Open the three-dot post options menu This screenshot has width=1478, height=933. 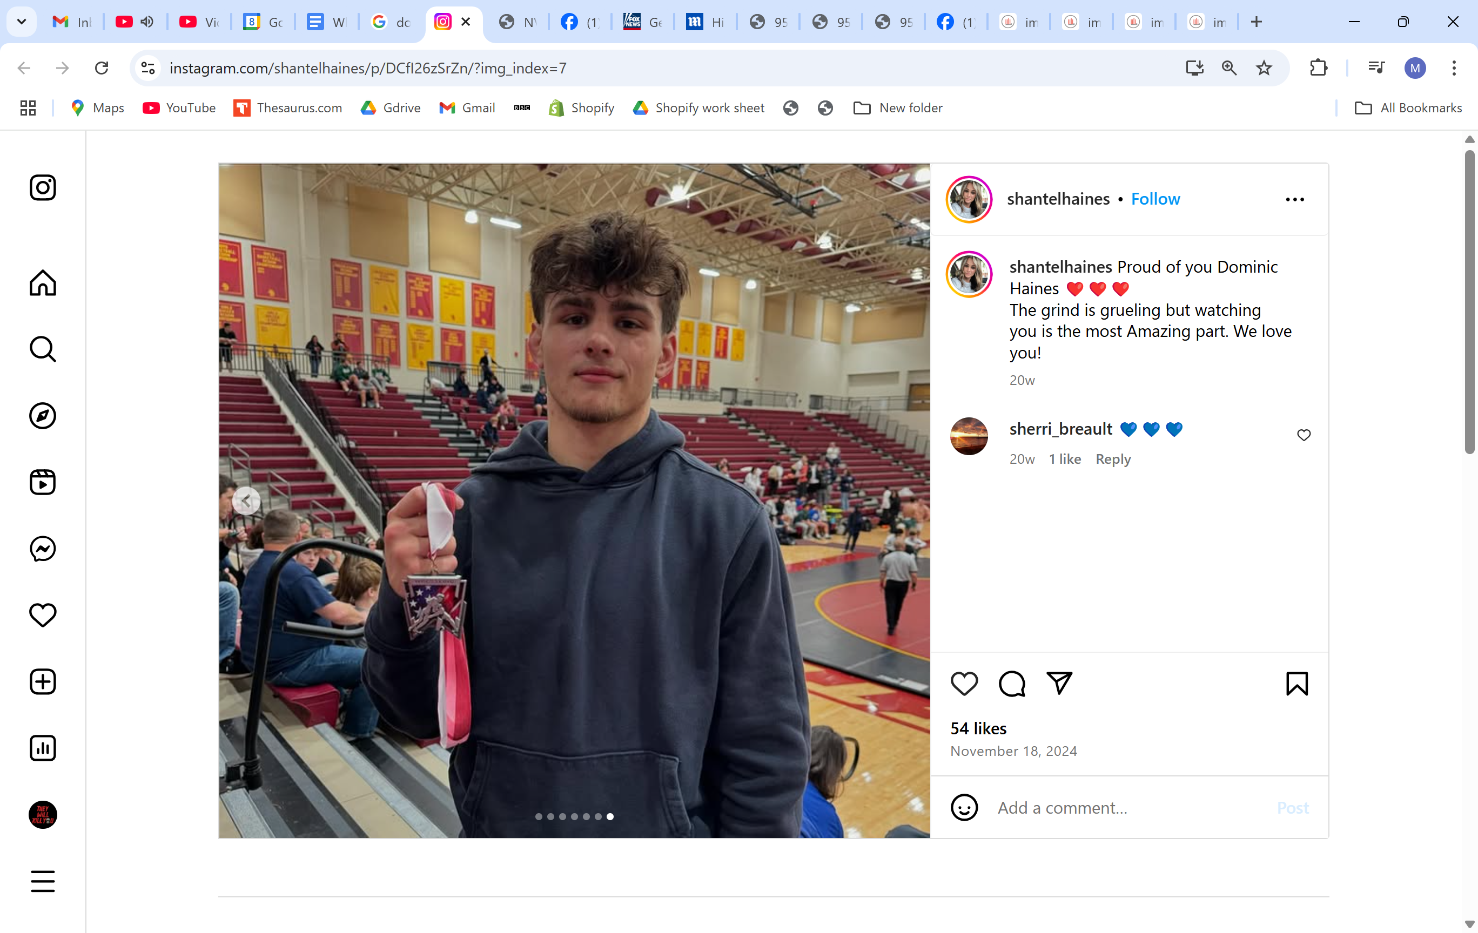[1294, 199]
